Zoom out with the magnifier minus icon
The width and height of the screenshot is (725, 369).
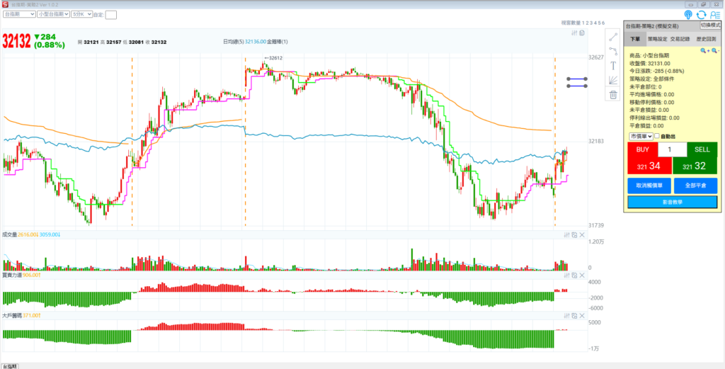pos(714,51)
